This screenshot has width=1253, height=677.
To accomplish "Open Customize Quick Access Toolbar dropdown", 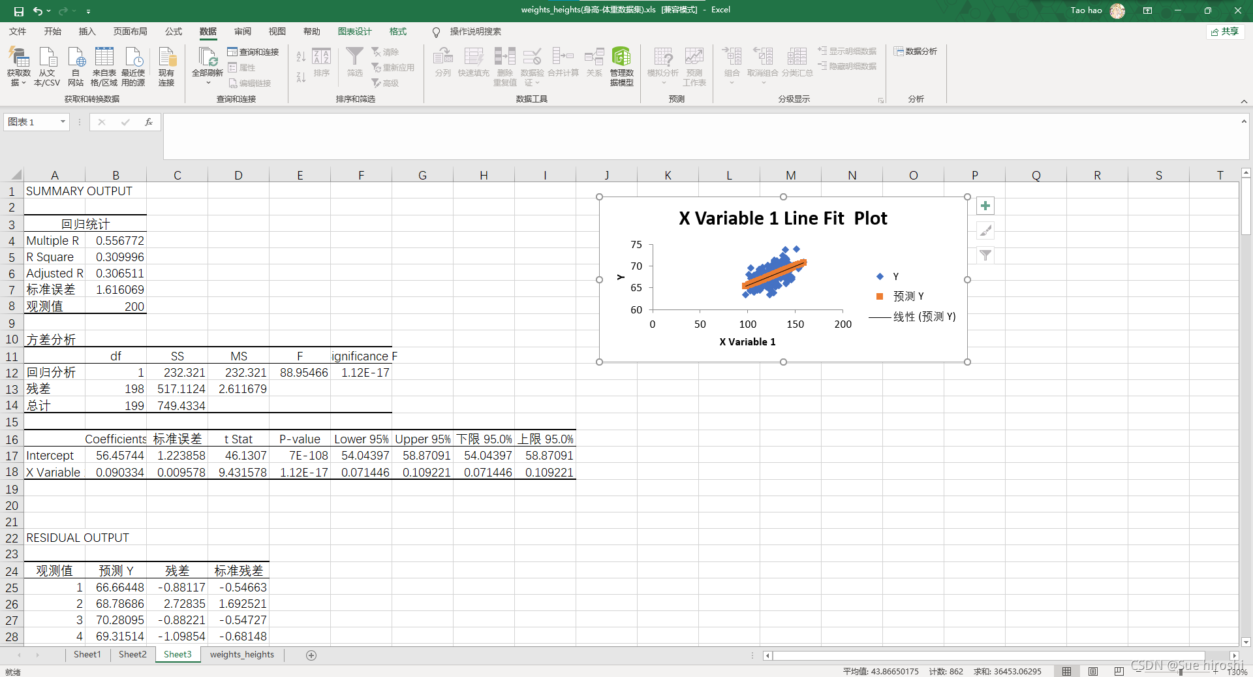I will (88, 11).
